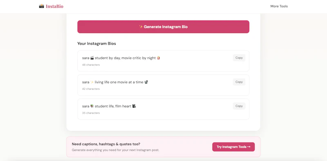Select the 'student life, film heart' bio text

click(x=109, y=106)
